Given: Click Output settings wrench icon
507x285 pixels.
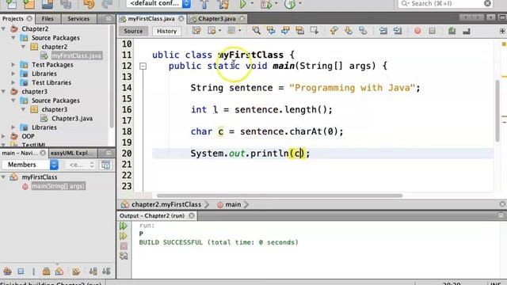Looking at the screenshot, I should (124, 256).
